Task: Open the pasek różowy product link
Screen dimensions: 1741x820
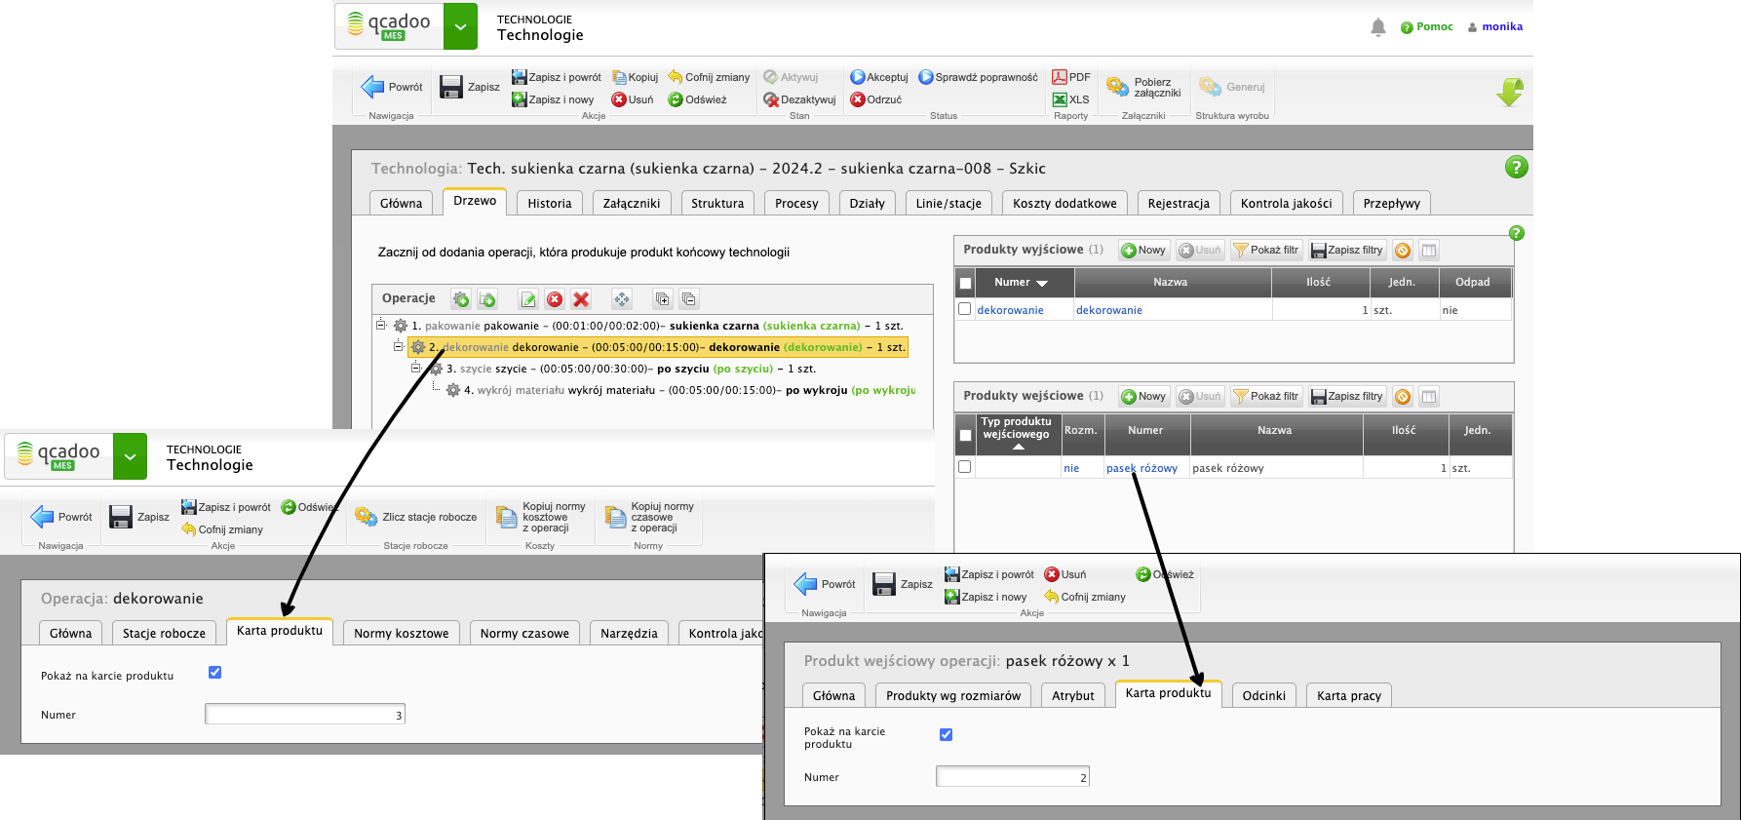Action: point(1141,468)
